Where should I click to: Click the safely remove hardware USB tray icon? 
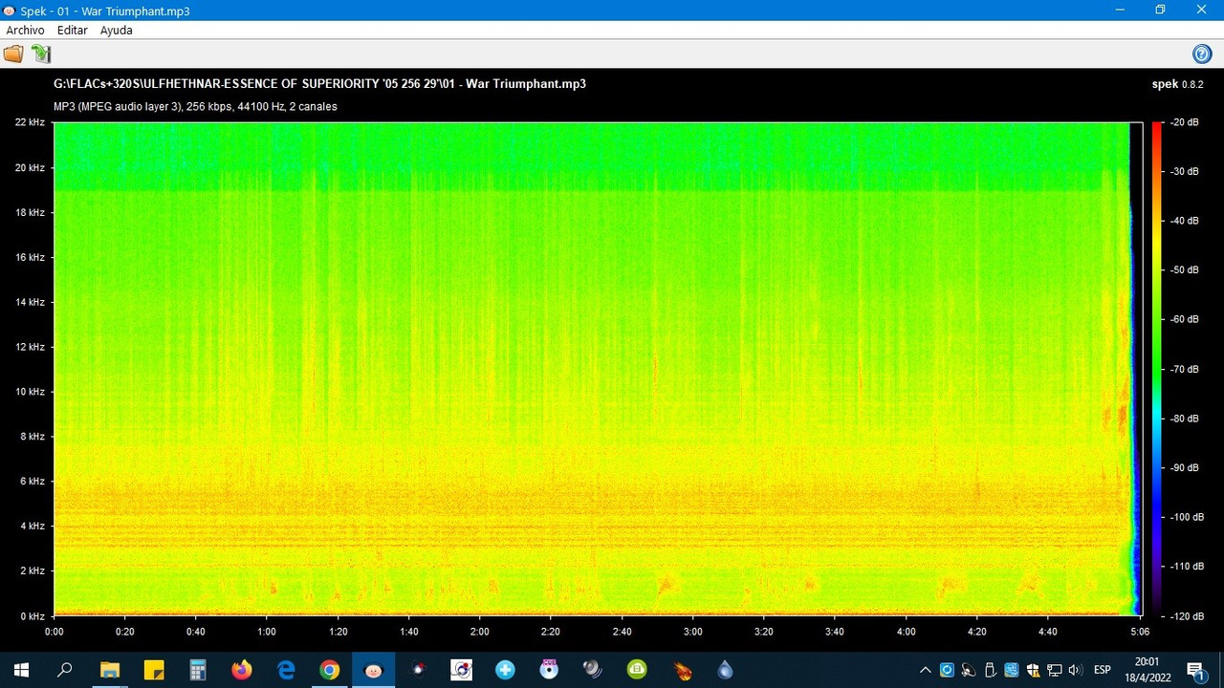991,670
